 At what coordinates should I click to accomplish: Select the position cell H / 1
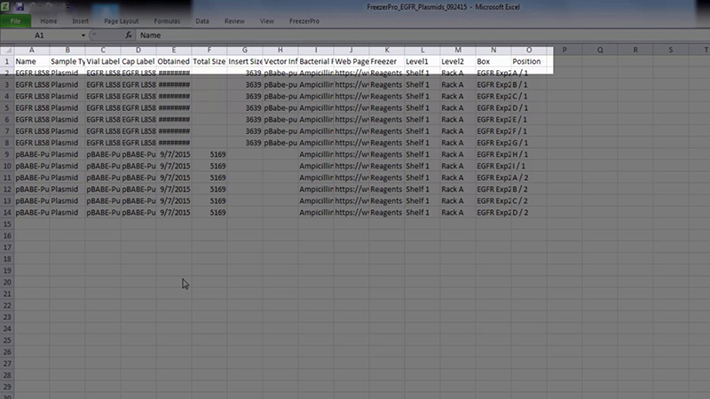529,154
